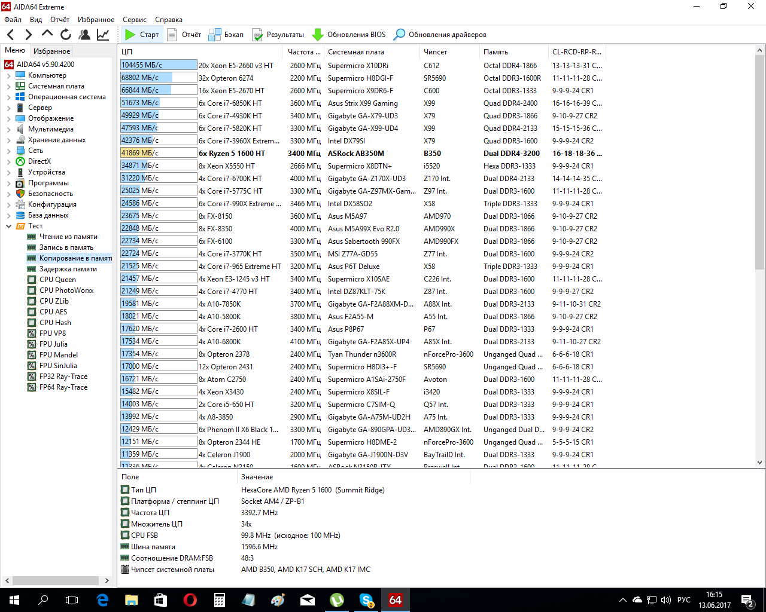This screenshot has height=612, width=766.
Task: Select Безопасность shield icon in tree
Action: (20, 194)
